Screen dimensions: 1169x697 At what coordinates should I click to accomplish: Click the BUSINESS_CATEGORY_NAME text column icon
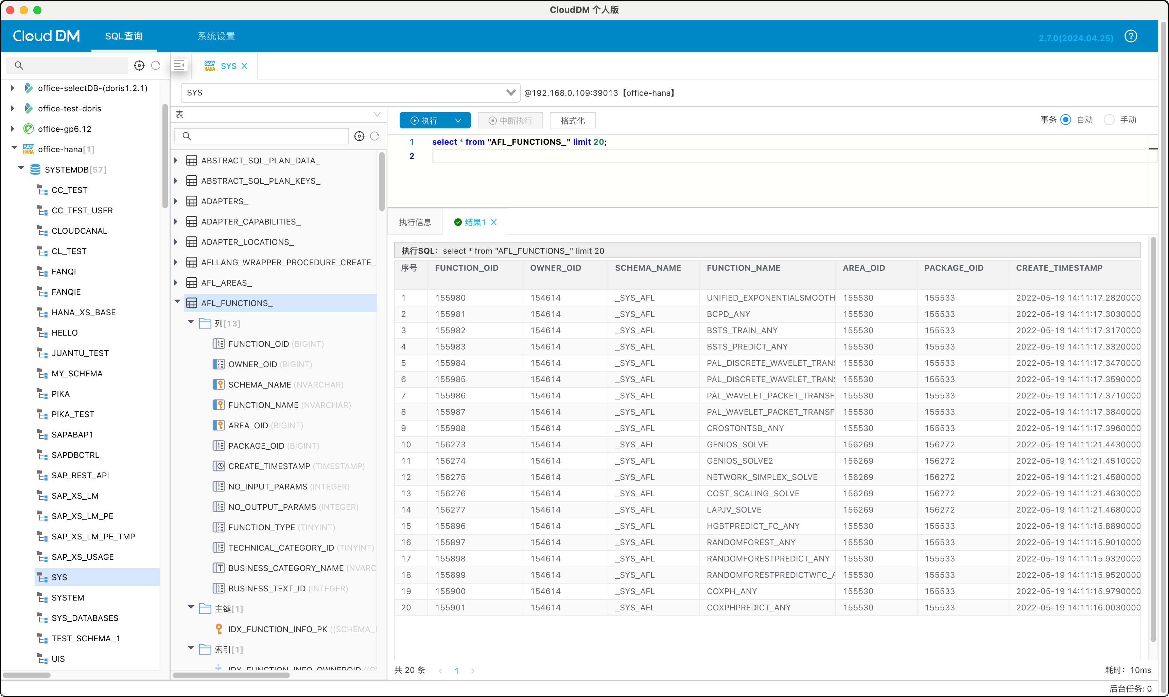[219, 568]
